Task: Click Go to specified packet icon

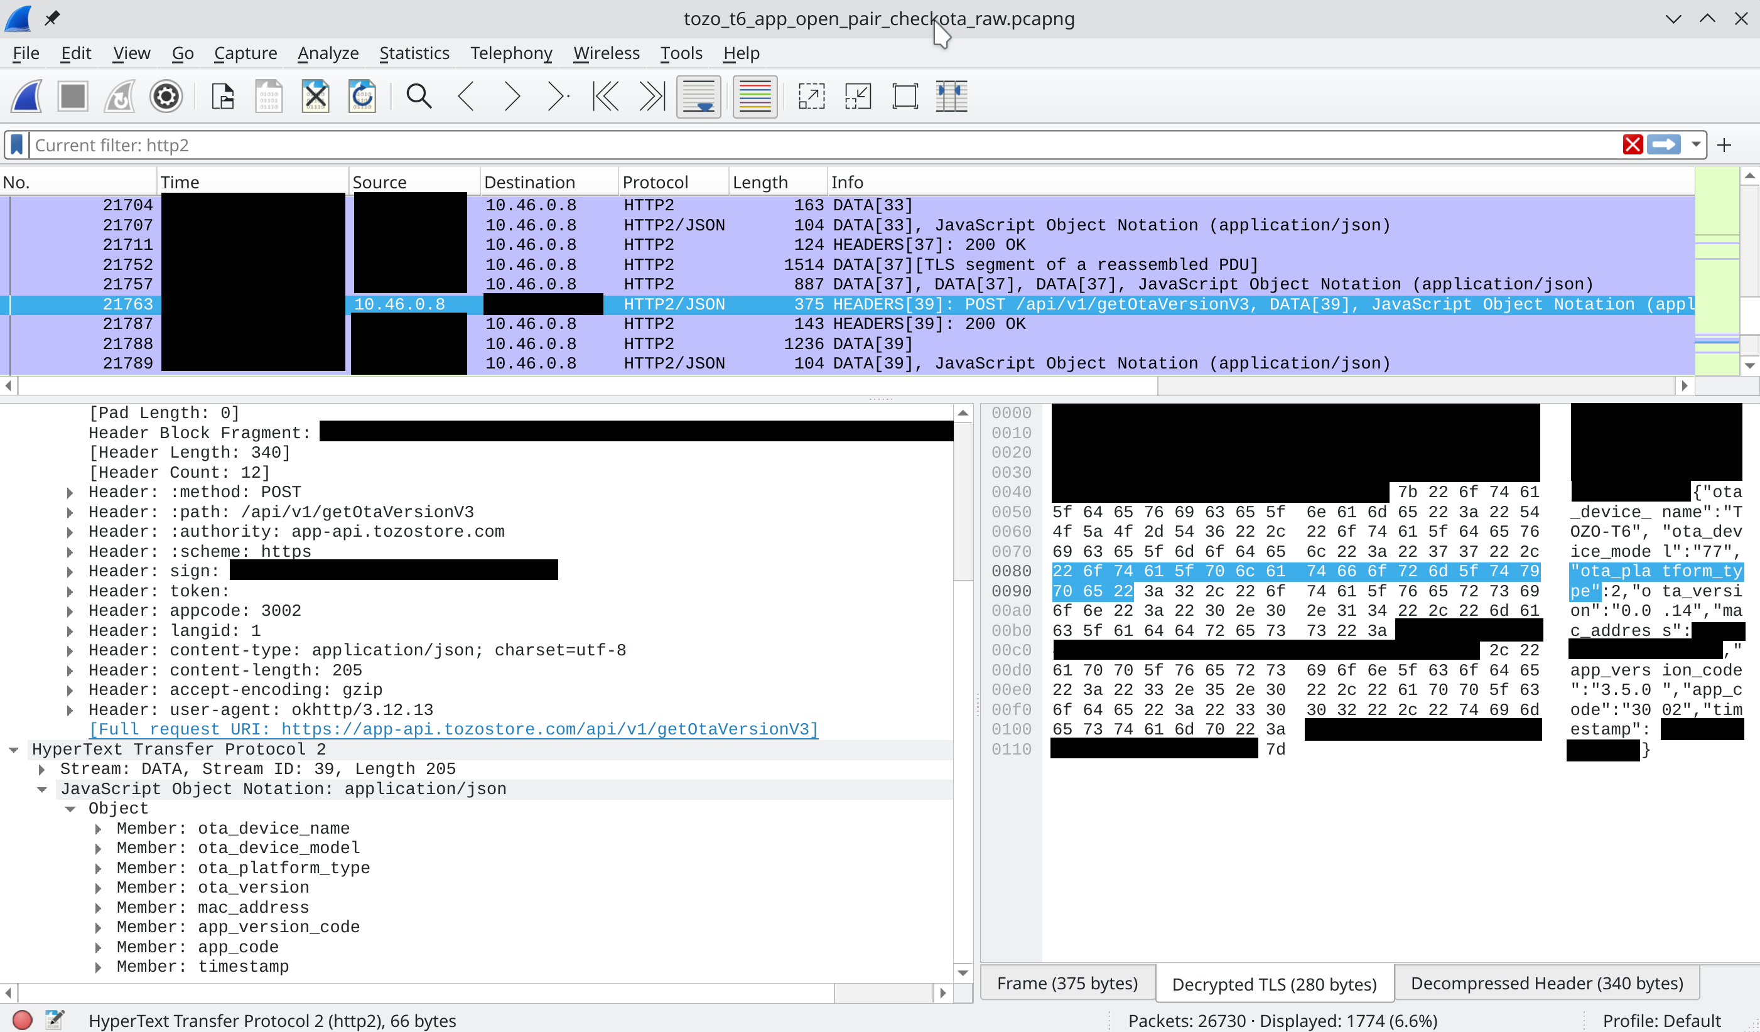Action: coord(558,96)
